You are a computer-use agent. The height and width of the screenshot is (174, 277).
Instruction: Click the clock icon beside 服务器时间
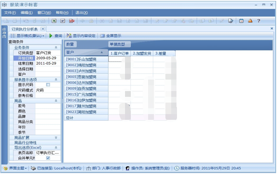click(x=176, y=168)
